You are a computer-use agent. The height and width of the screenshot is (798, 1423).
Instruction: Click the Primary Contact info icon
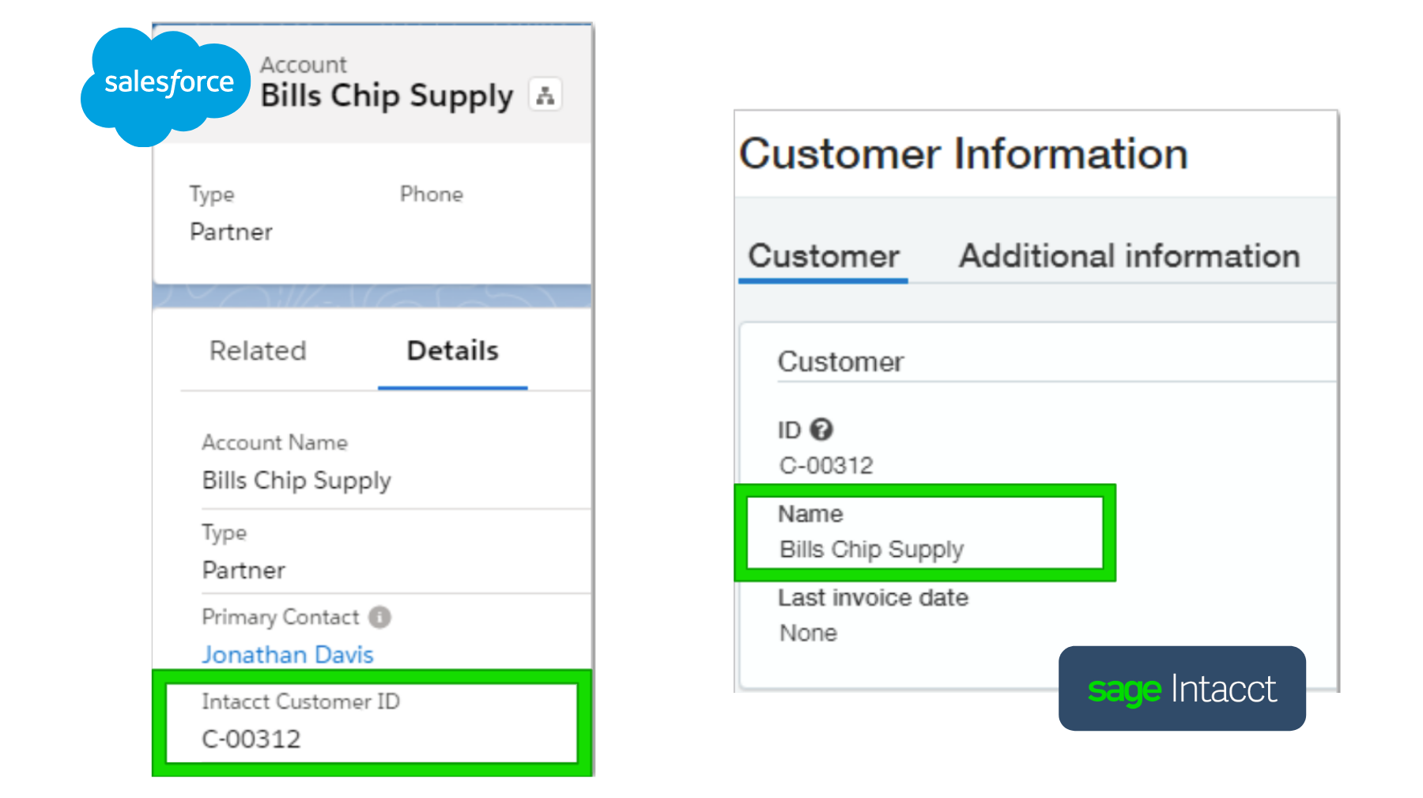pos(379,617)
